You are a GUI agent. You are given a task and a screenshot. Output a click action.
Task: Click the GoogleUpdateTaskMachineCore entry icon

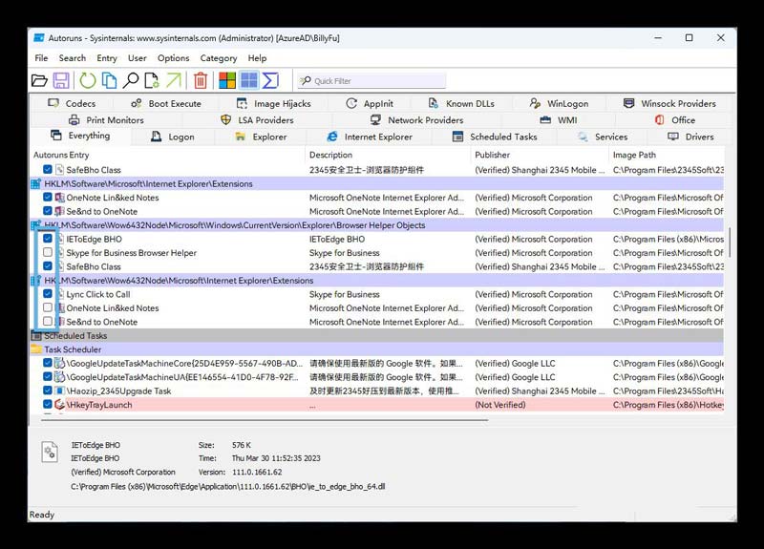[x=59, y=363]
